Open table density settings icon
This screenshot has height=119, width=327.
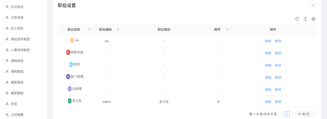click(305, 19)
